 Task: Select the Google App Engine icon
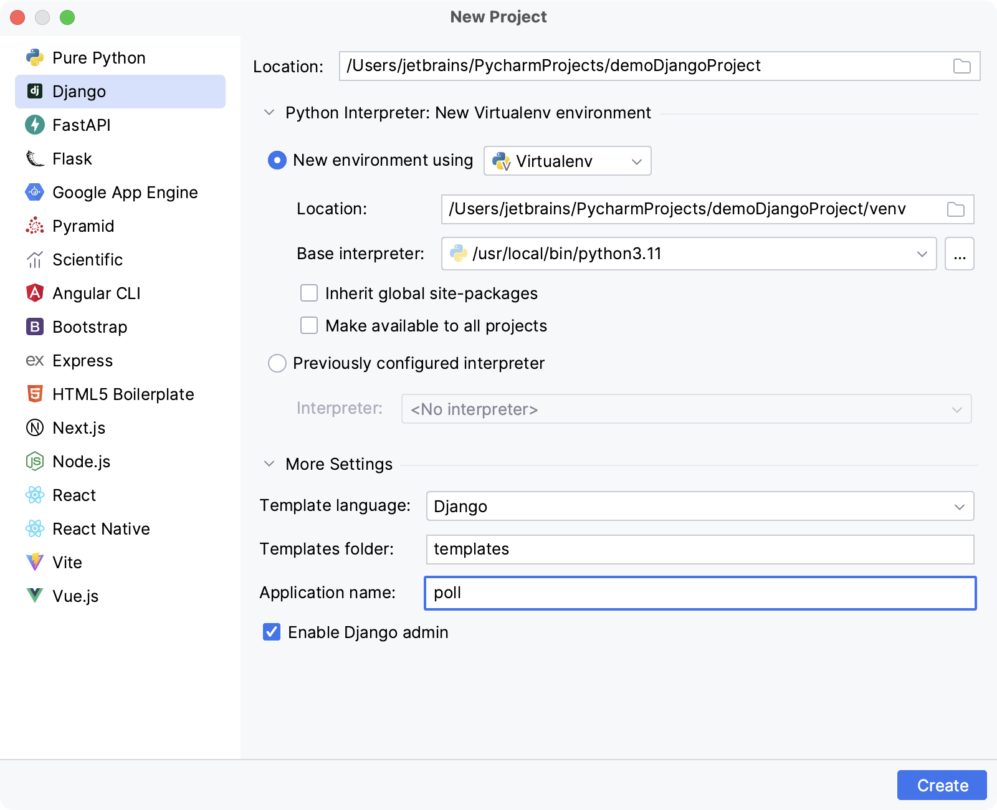(x=36, y=192)
